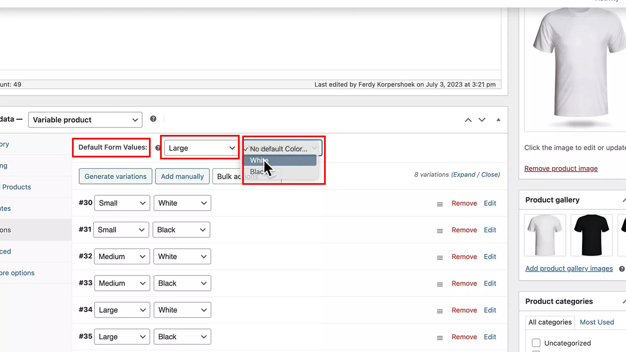The image size is (626, 352).
Task: Click help icon beside Default Form Values label
Action: click(158, 148)
